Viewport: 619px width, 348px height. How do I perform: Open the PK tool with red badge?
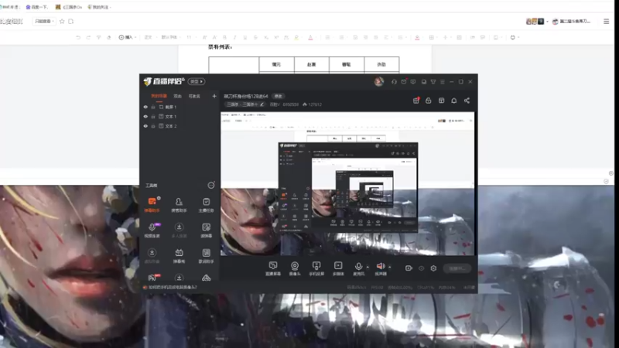152,278
